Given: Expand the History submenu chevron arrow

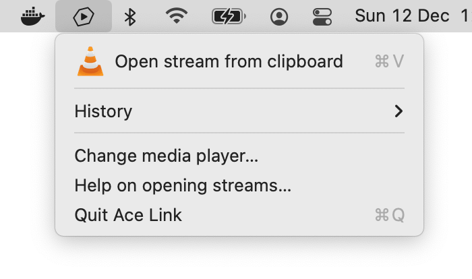Looking at the screenshot, I should click(x=399, y=111).
